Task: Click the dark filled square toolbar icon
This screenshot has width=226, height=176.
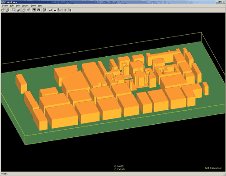Action: tap(34, 10)
